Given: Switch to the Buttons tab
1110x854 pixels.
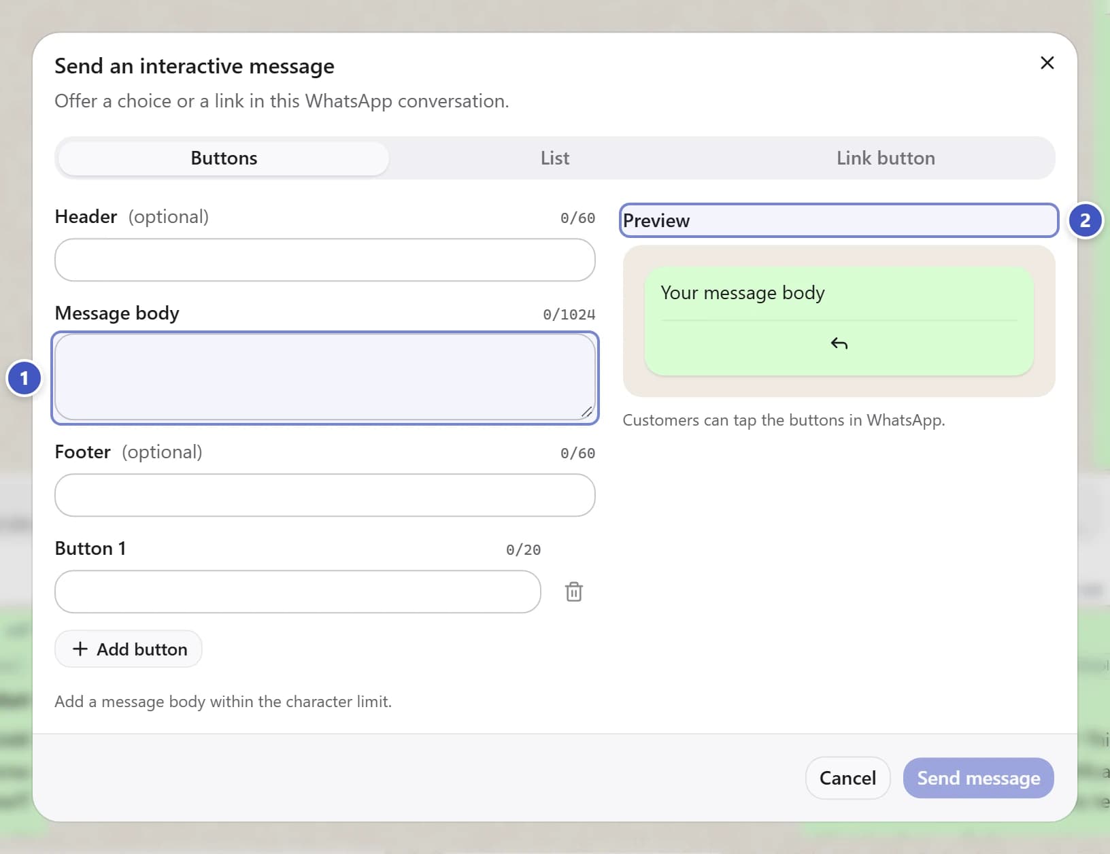Looking at the screenshot, I should (x=224, y=158).
